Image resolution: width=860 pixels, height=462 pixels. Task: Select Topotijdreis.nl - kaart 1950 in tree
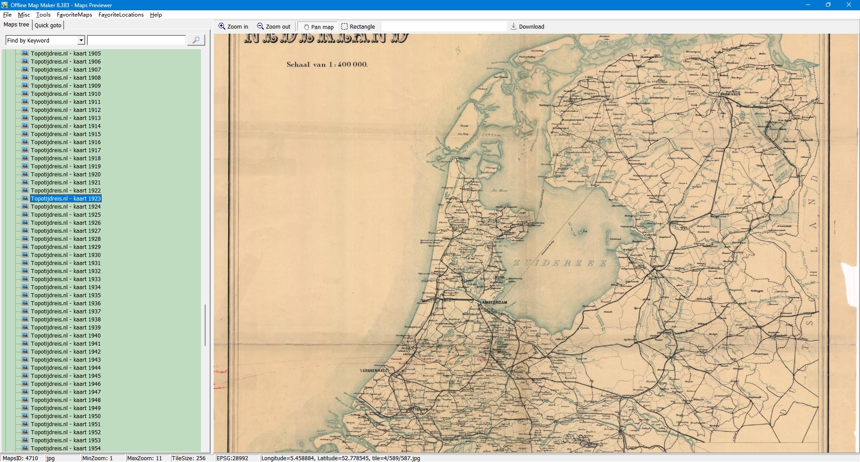[x=65, y=416]
